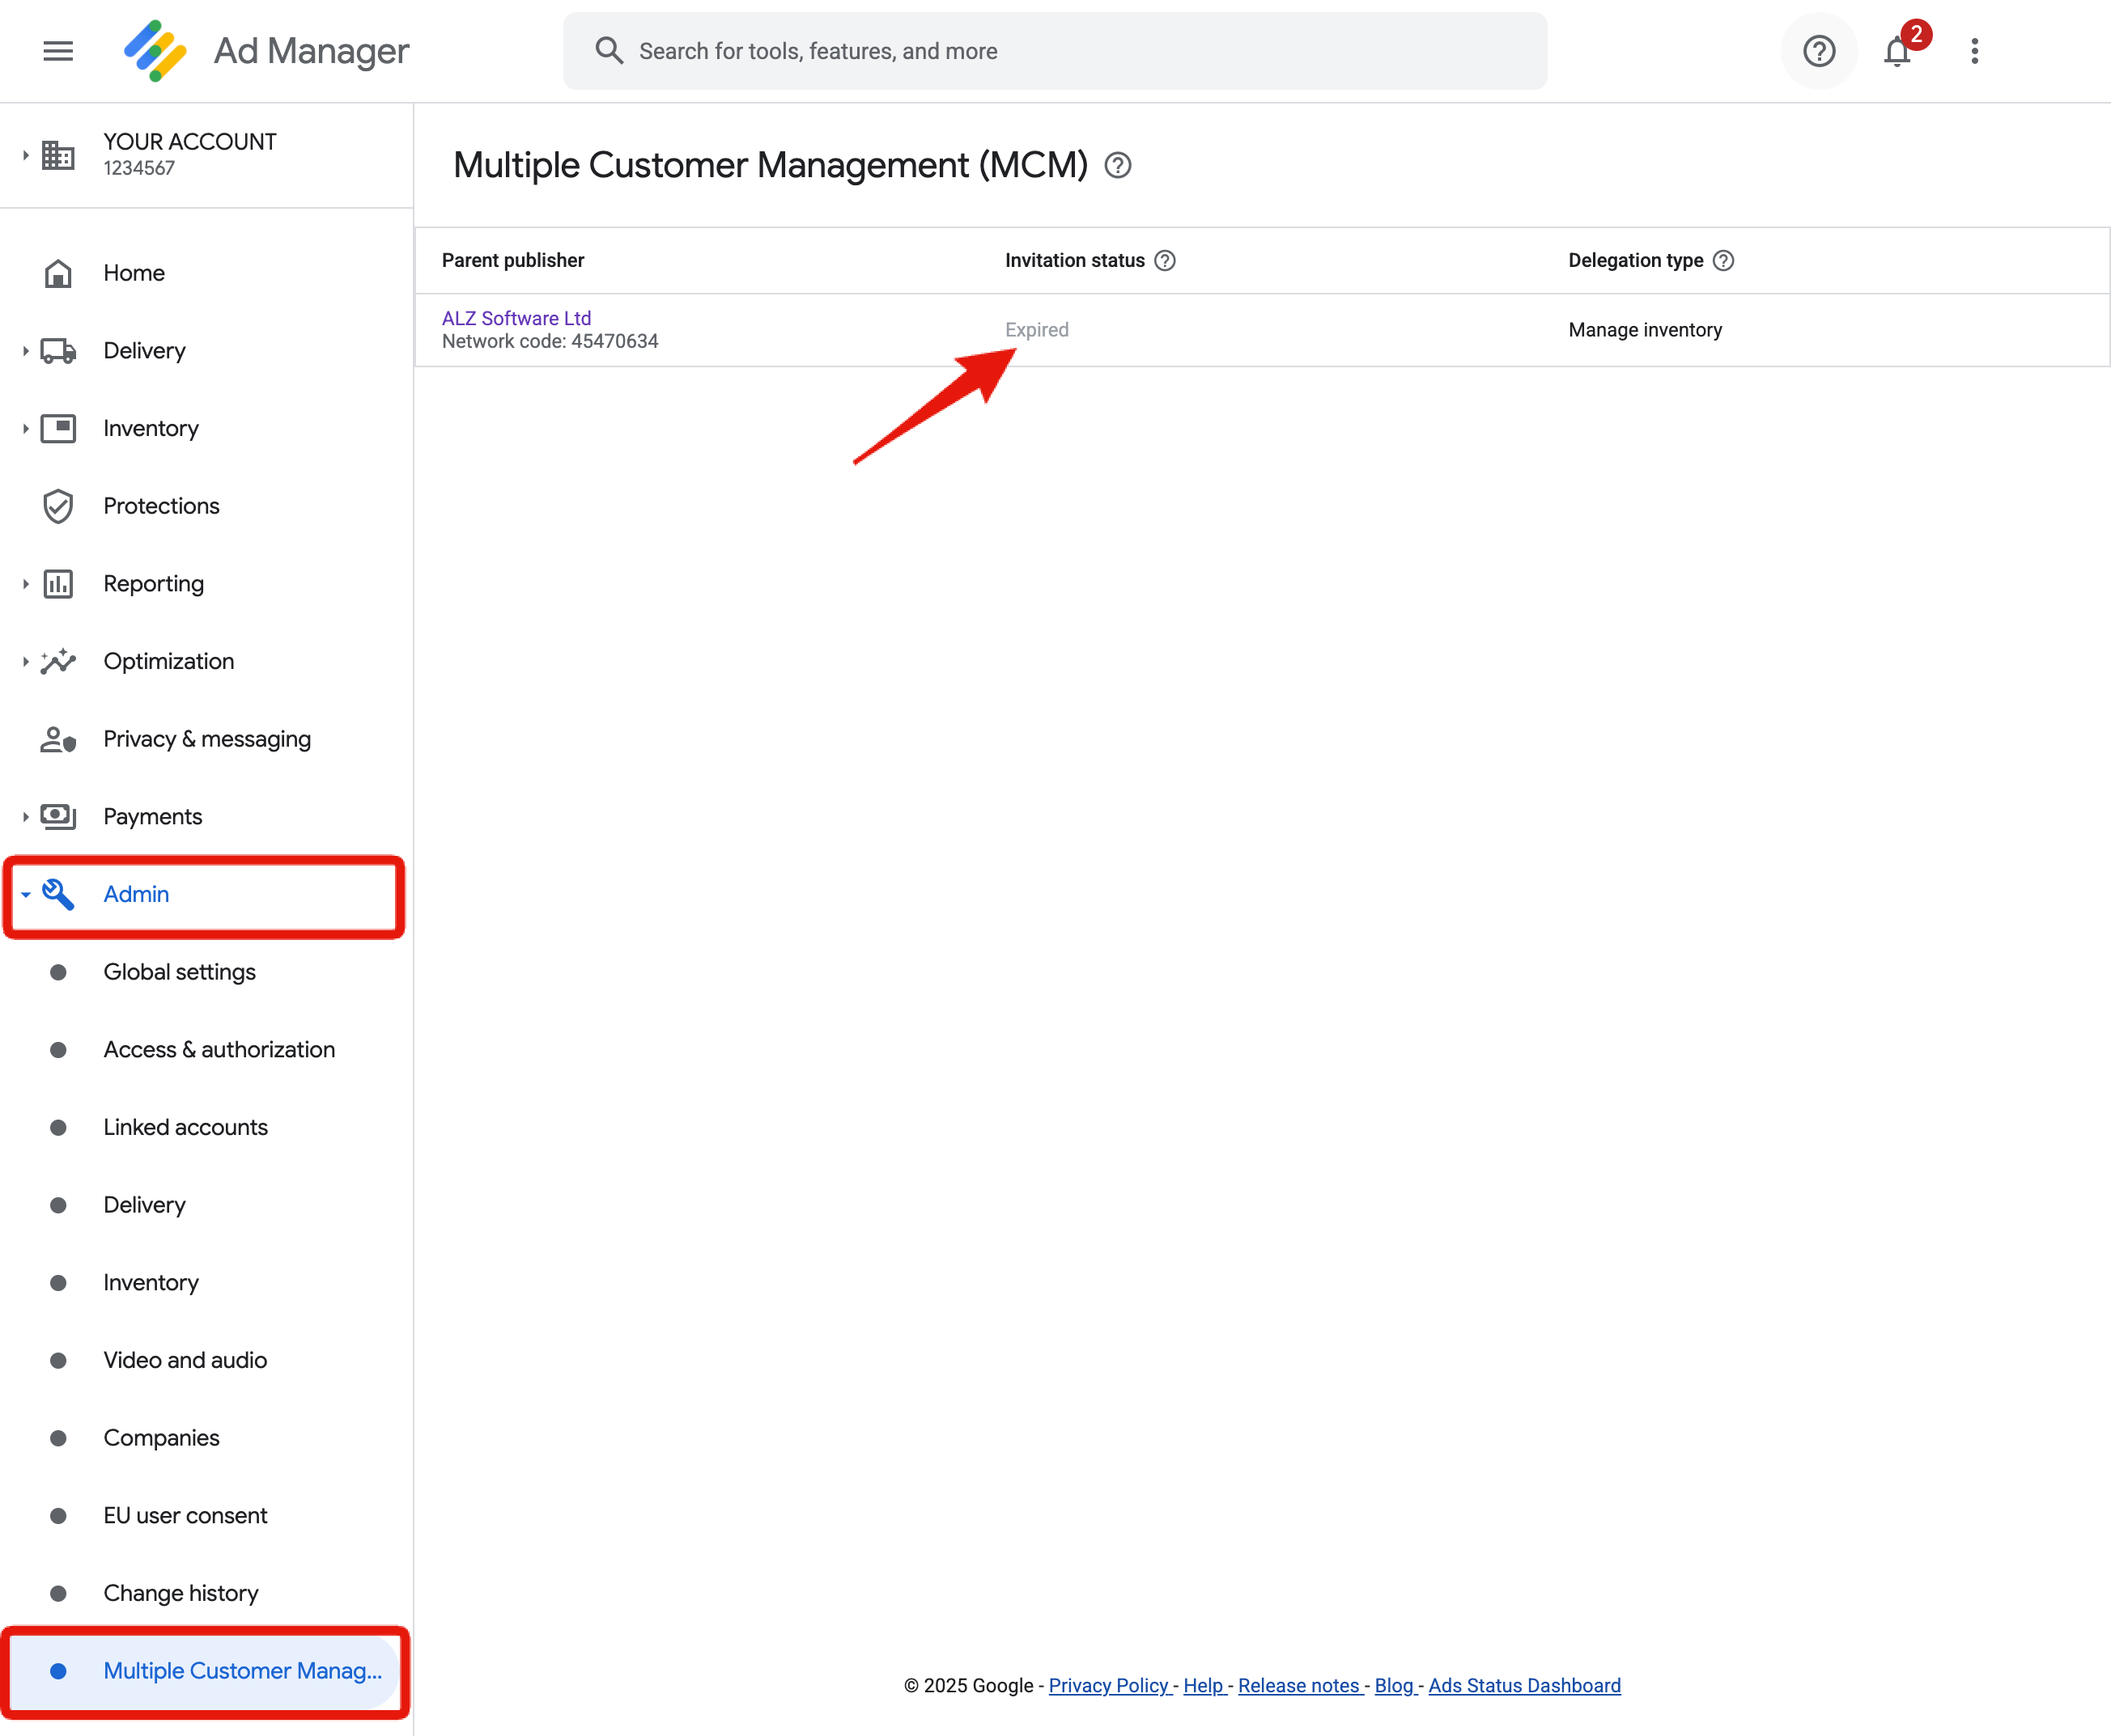Go to Home in sidebar

[134, 273]
